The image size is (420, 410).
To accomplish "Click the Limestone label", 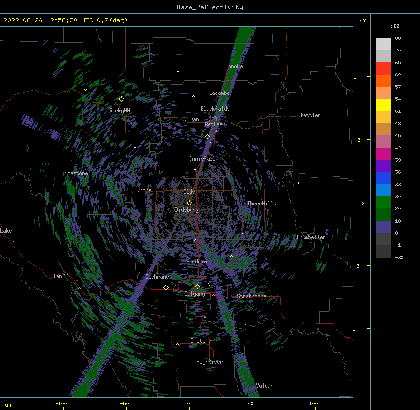I will (x=75, y=173).
